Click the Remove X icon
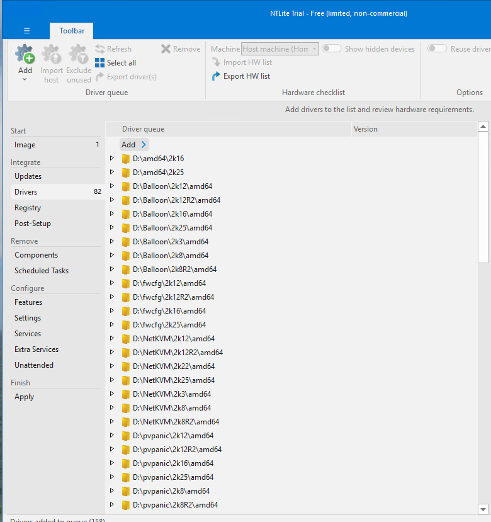 [166, 49]
